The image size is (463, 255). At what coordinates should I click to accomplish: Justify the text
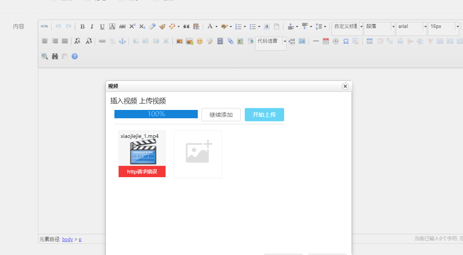(65, 41)
